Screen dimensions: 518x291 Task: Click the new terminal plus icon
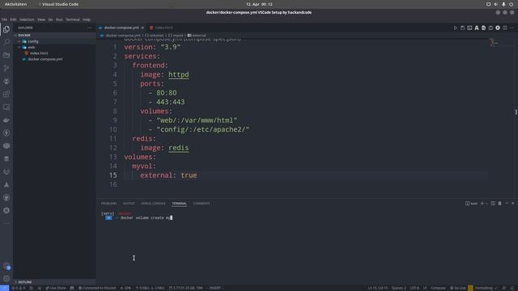[482, 204]
